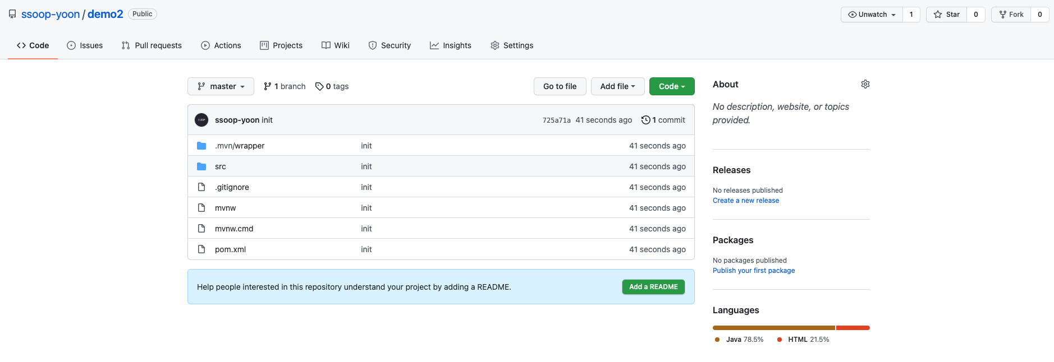Click 41 seconds ago on .gitignore row
1054x362 pixels.
coord(657,187)
